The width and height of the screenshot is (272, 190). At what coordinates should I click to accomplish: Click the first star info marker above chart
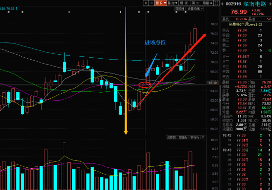[x=9, y=12]
